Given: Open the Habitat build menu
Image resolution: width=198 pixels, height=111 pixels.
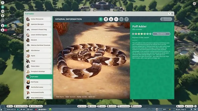Looking at the screenshot, I should 92,106.
